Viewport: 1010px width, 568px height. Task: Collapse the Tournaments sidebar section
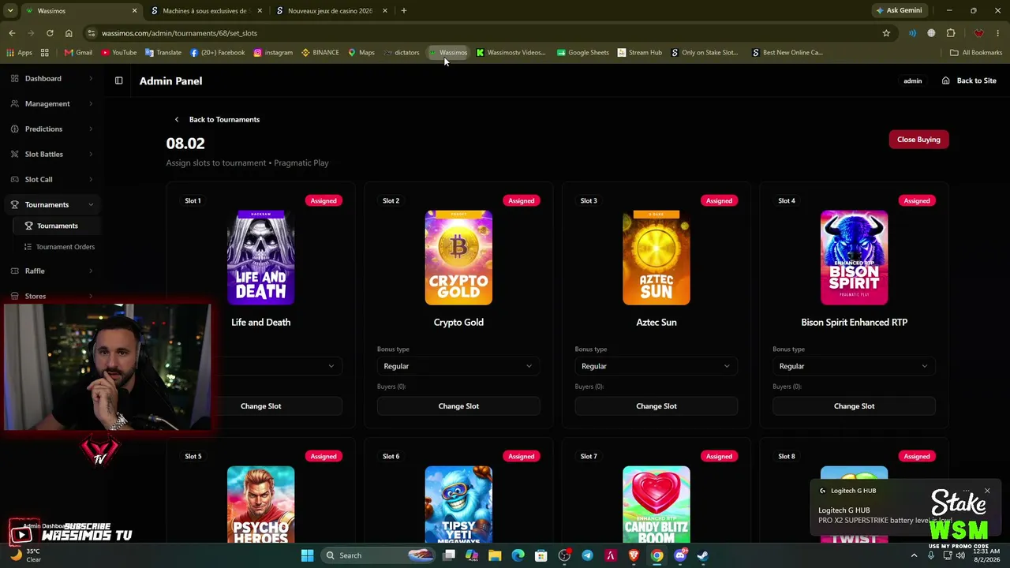(51, 205)
